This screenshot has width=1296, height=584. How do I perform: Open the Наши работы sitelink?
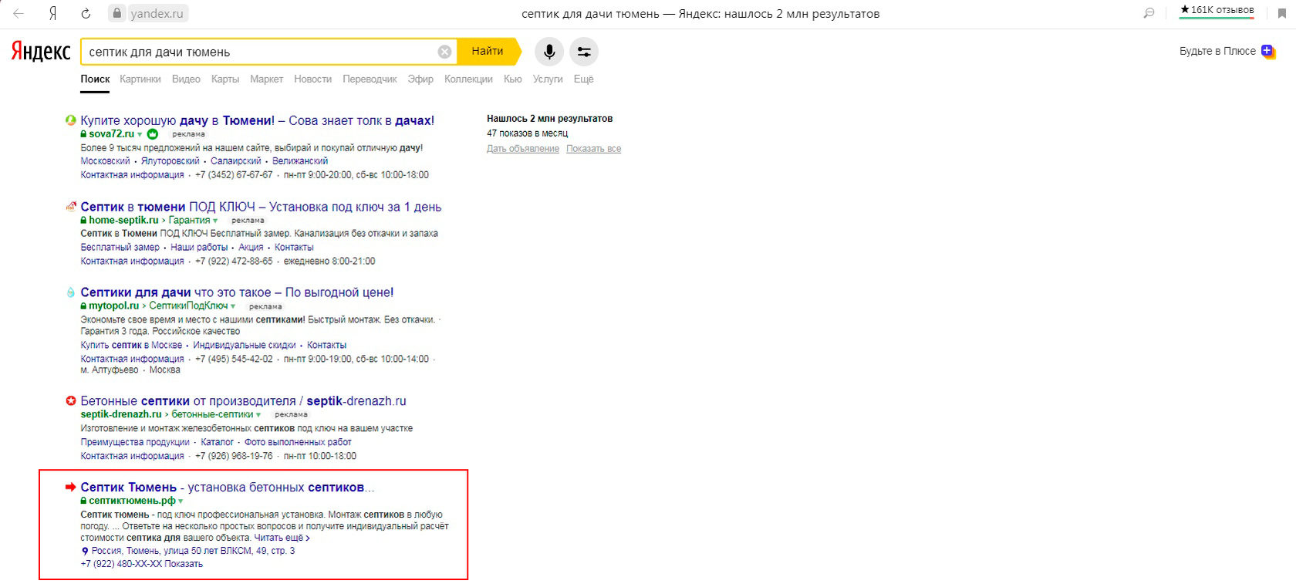pos(199,248)
